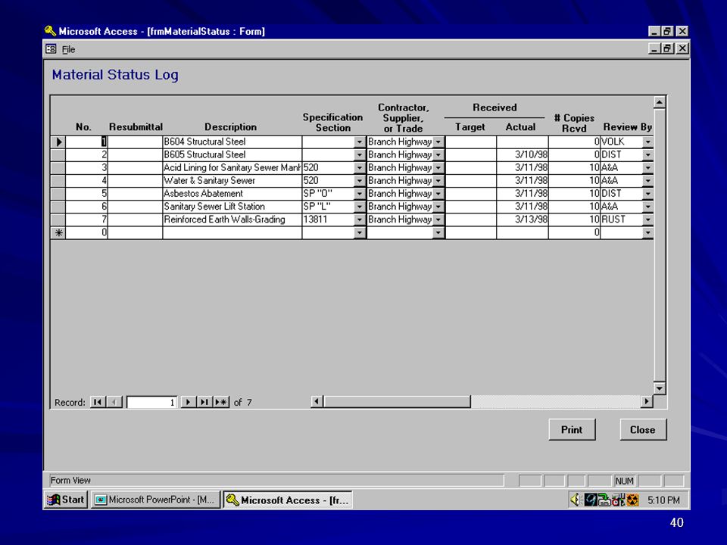
Task: Click the form control icon beside File
Action: pos(51,48)
